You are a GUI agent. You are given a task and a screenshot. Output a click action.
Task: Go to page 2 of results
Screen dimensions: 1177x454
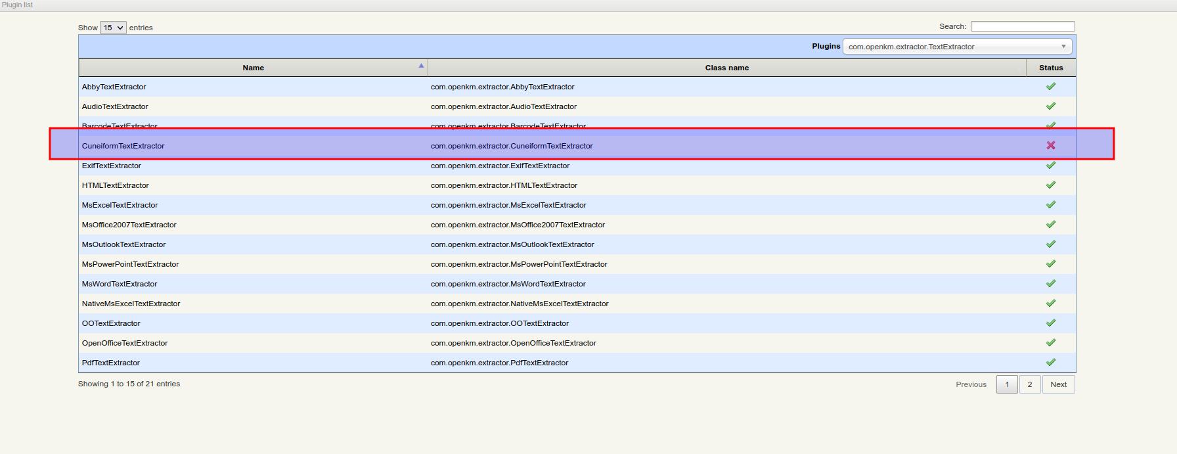pos(1029,384)
